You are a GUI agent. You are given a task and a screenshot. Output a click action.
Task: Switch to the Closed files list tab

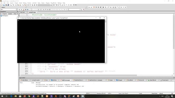tap(153, 80)
